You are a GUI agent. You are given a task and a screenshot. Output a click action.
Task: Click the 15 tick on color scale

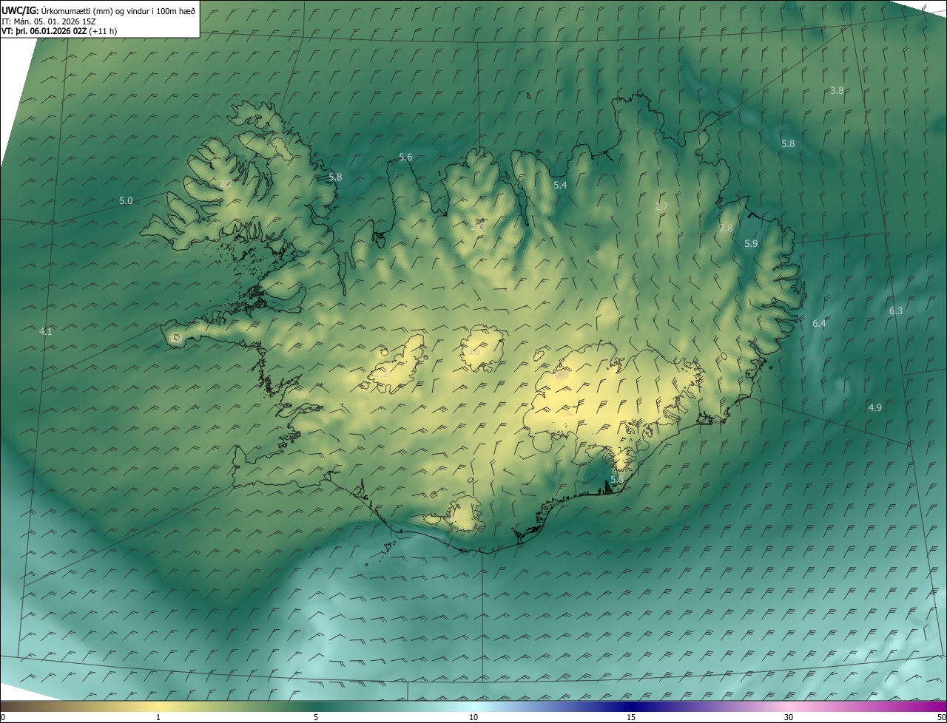[x=631, y=718]
